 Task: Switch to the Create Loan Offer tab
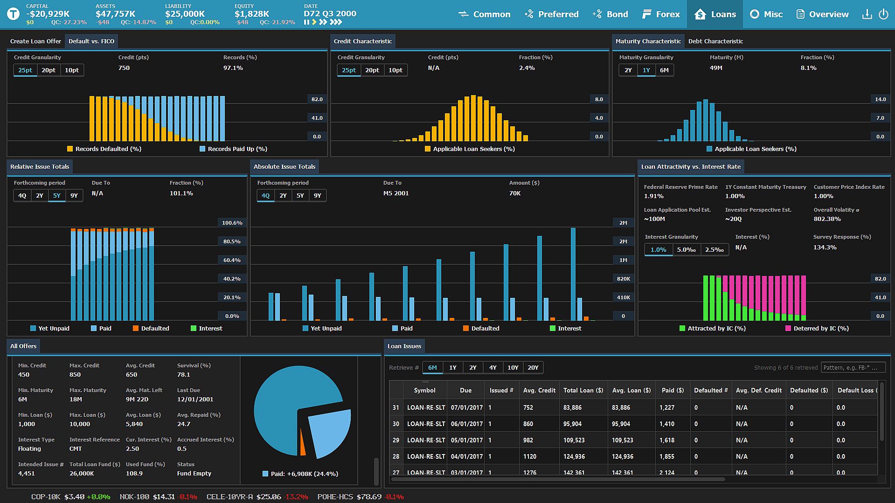tap(35, 41)
